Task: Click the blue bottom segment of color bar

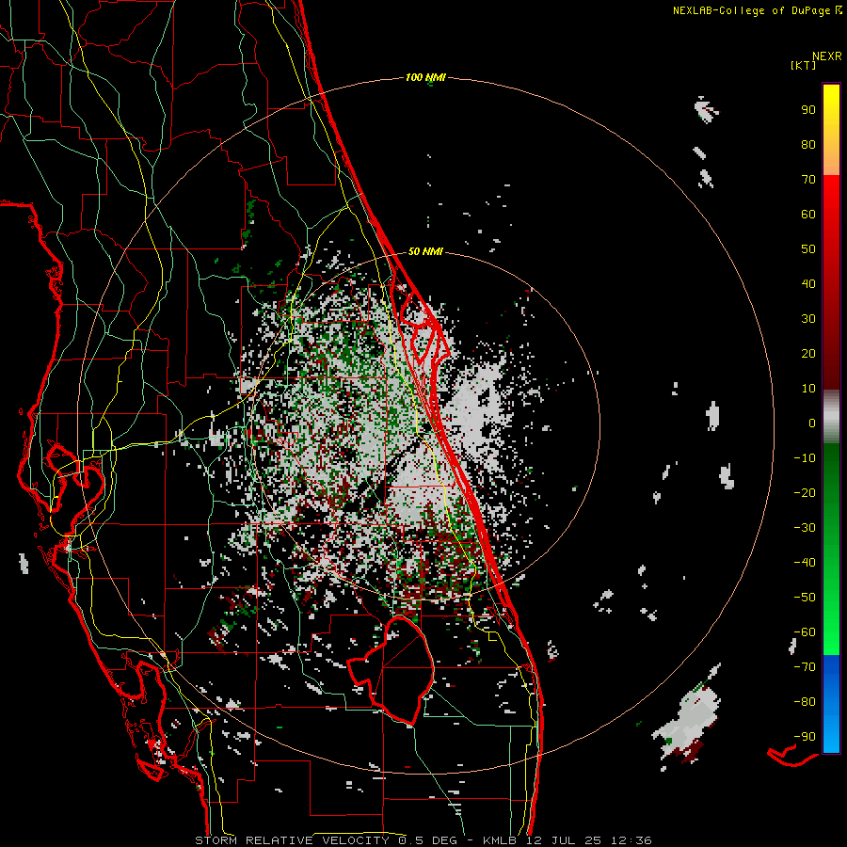Action: (831, 704)
